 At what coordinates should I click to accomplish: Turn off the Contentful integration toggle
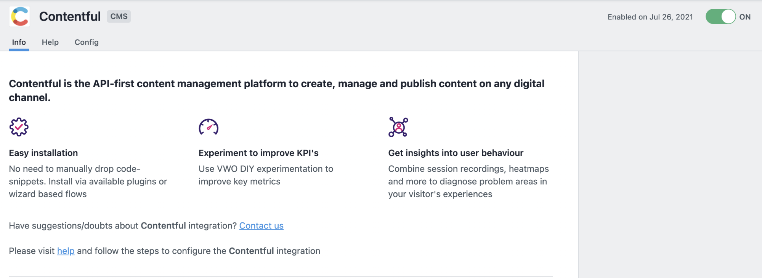720,17
